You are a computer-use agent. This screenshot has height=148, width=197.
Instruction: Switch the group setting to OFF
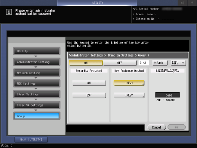tap(120, 63)
